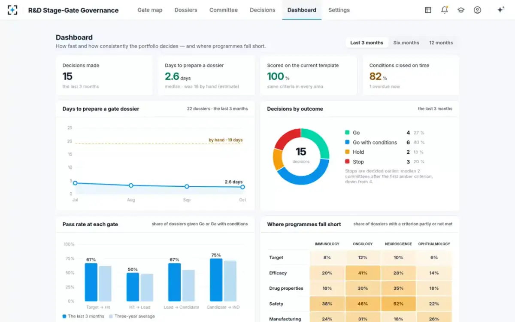This screenshot has width=515, height=322.
Task: Click the Candidate → IND 75% bar
Action: point(216,279)
